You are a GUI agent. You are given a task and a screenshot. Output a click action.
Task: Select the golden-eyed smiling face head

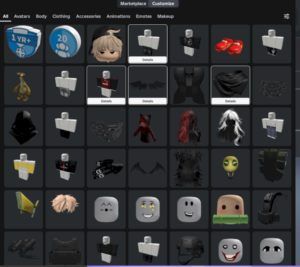point(148,209)
